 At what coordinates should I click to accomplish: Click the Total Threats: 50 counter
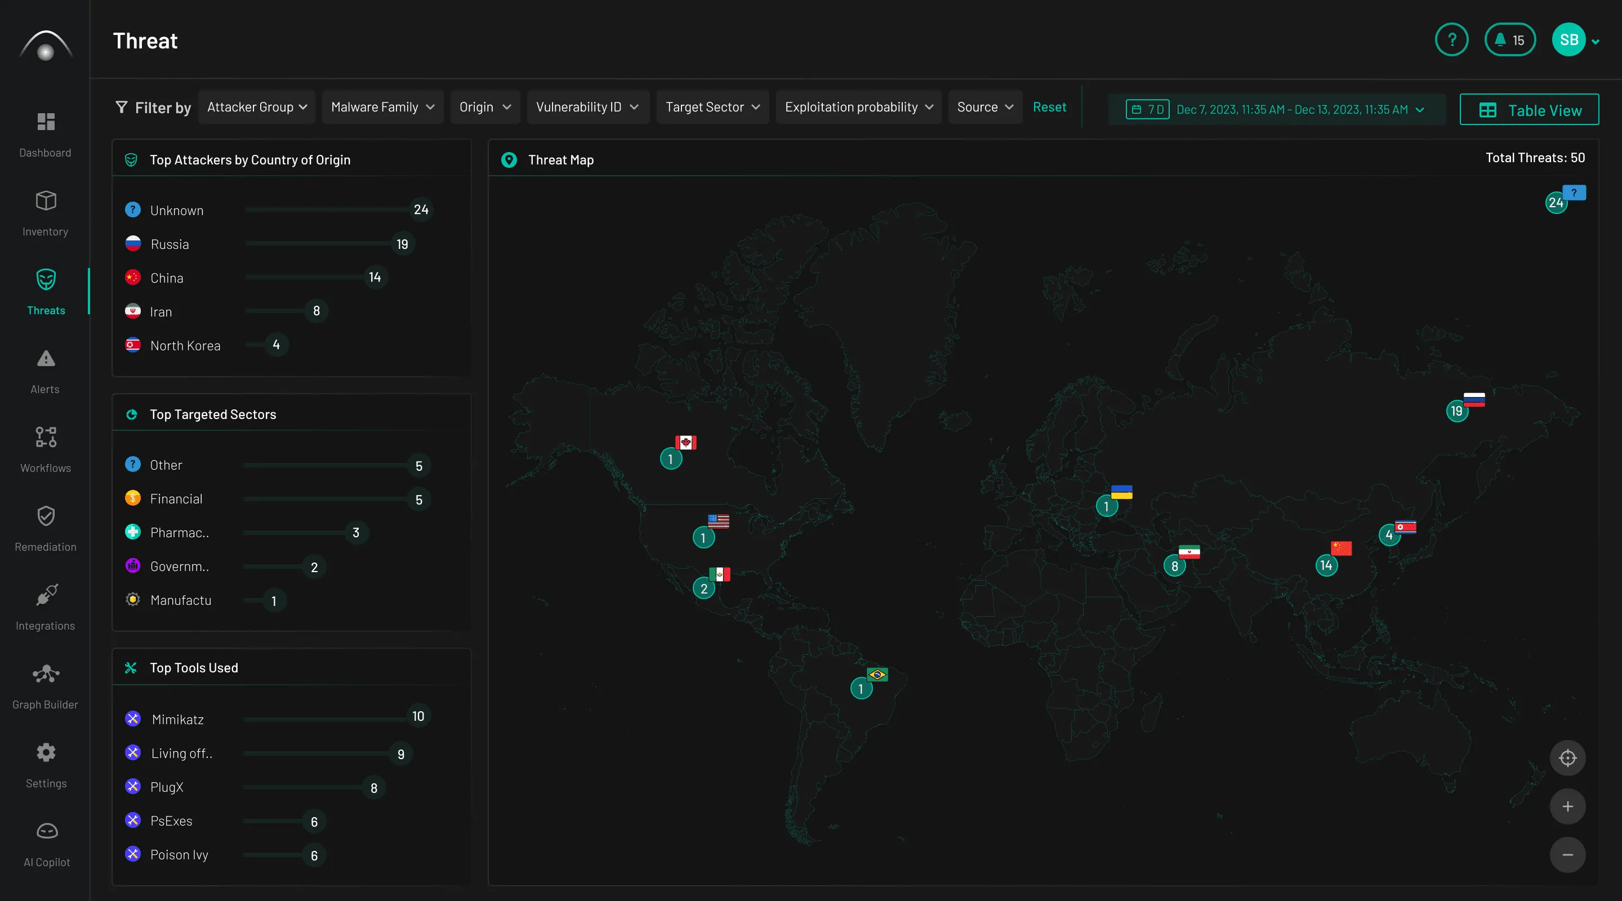[1535, 158]
